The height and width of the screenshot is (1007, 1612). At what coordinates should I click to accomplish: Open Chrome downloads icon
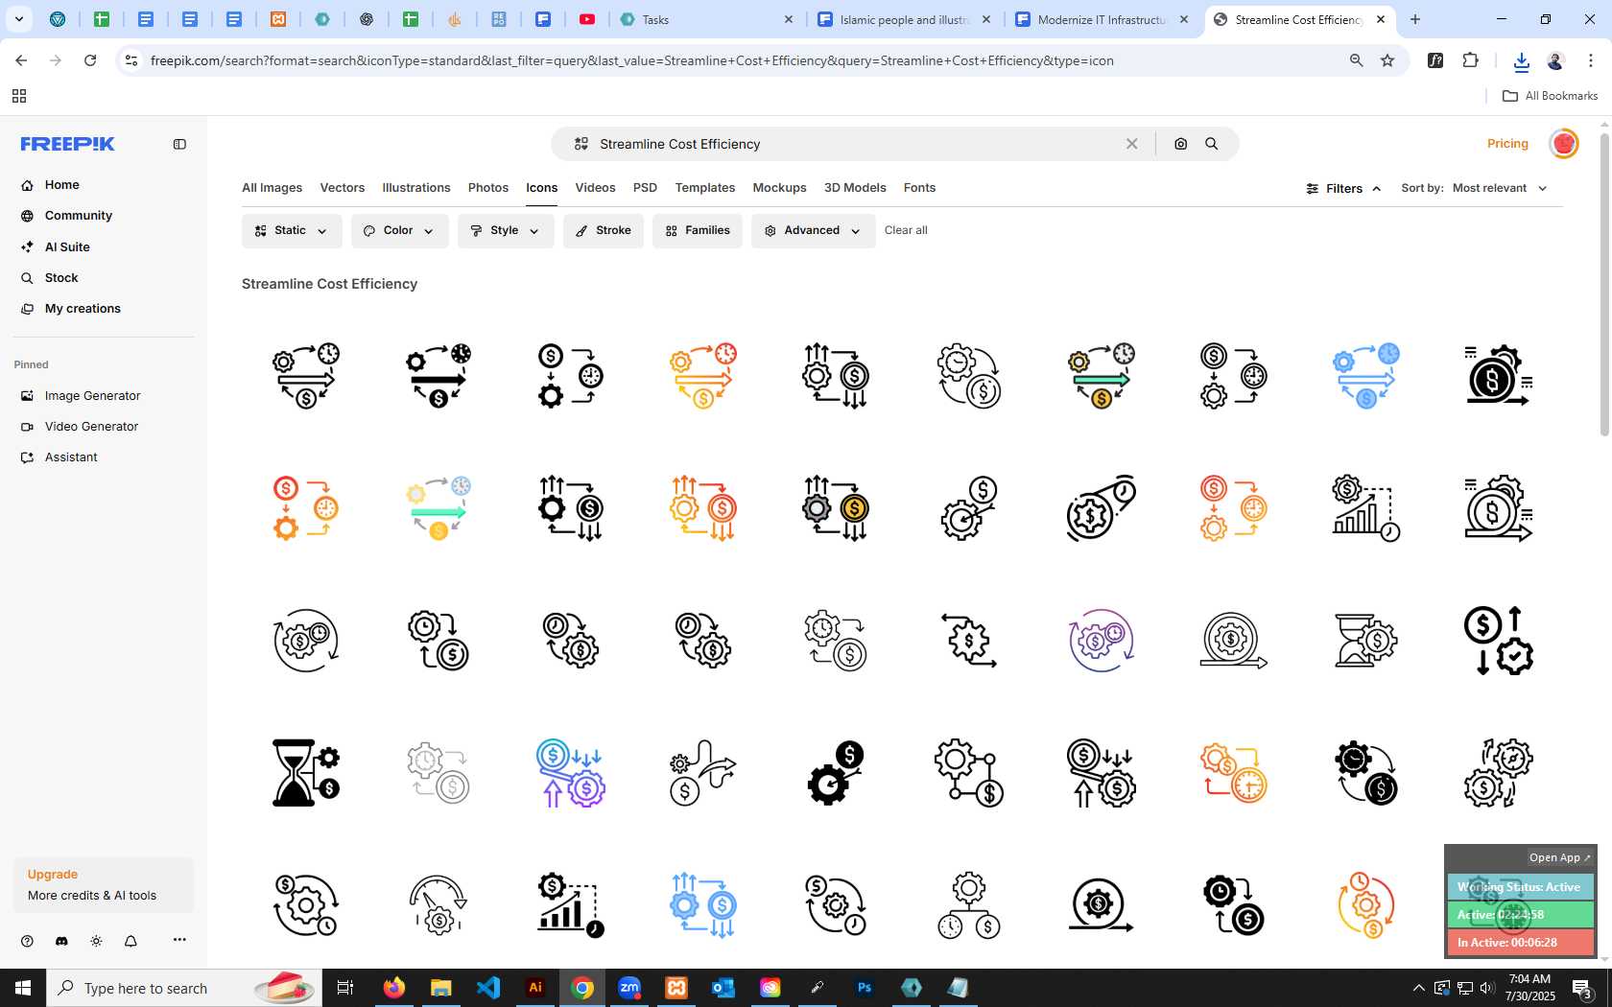pos(1521,61)
